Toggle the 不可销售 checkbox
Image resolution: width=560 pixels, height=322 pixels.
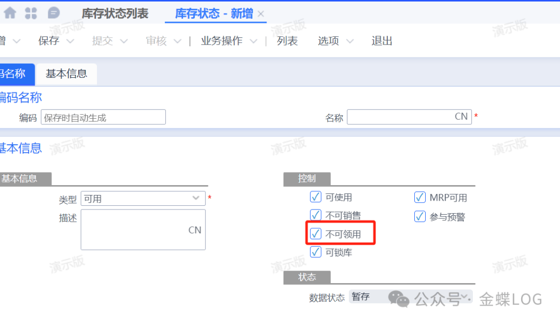click(x=316, y=215)
